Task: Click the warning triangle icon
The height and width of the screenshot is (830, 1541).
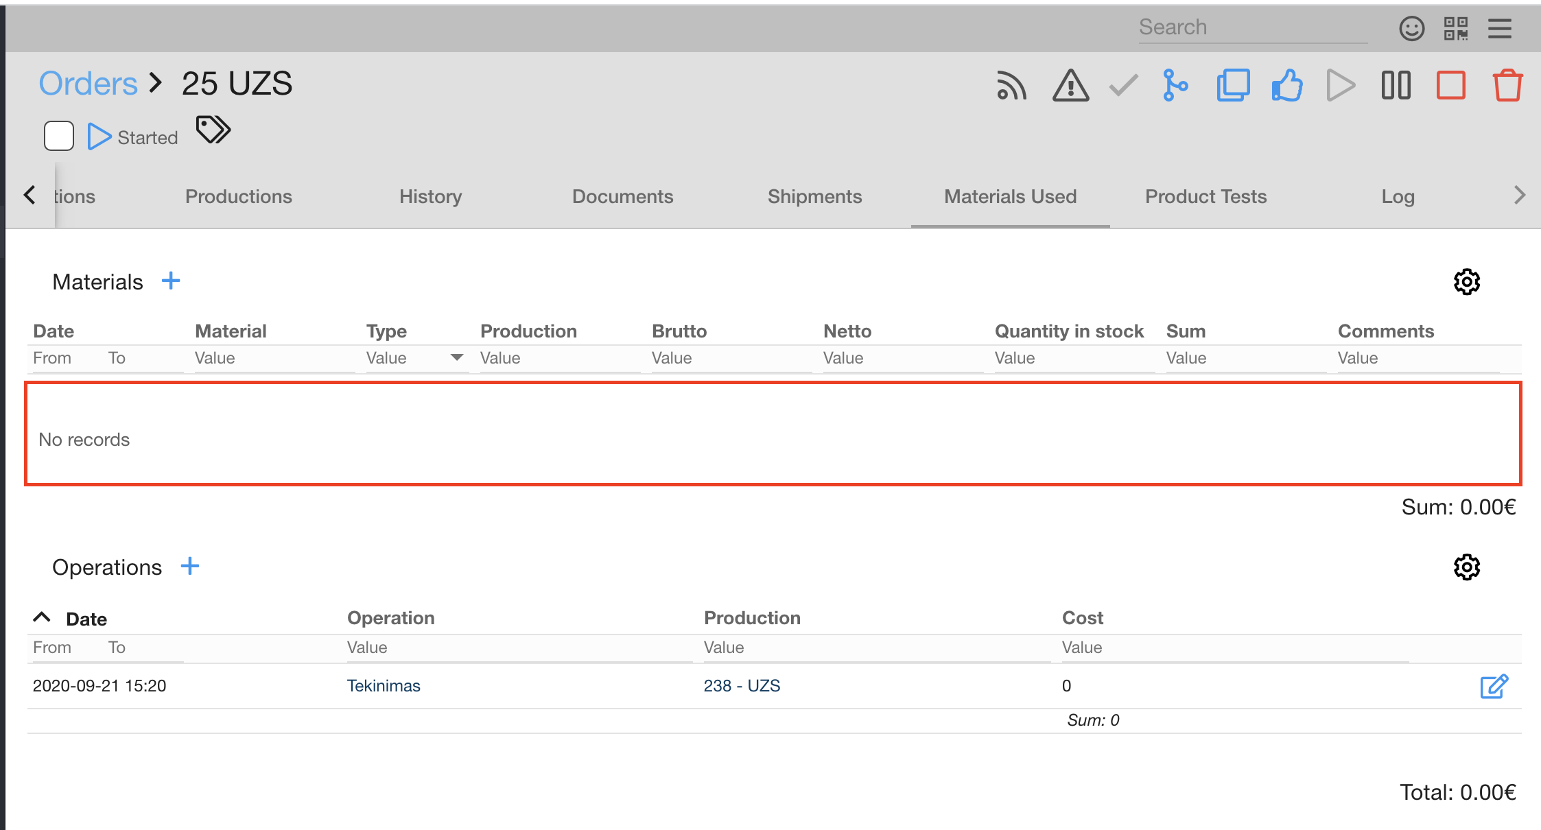Action: 1070,86
